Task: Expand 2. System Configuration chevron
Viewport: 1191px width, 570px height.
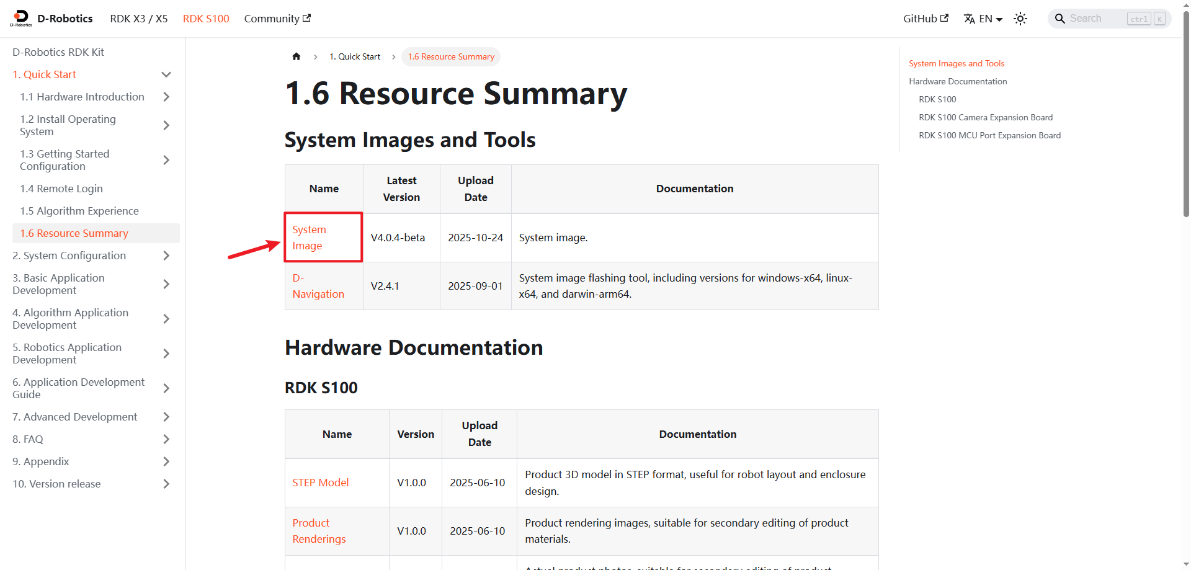Action: pos(166,256)
